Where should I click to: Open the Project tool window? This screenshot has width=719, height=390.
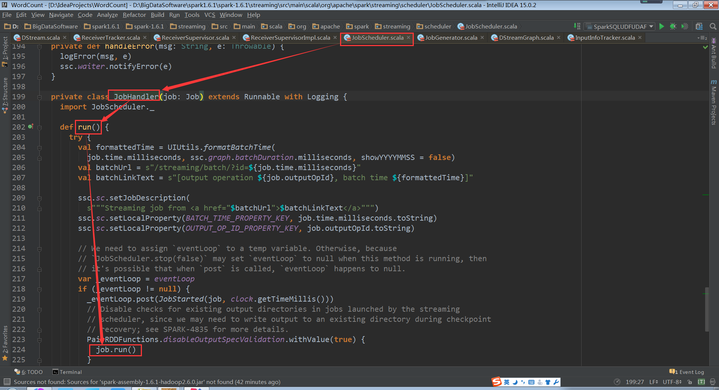click(x=5, y=52)
